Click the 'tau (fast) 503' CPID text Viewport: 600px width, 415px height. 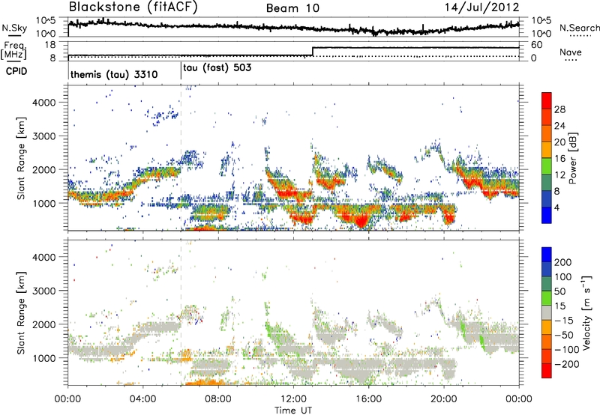[x=217, y=68]
